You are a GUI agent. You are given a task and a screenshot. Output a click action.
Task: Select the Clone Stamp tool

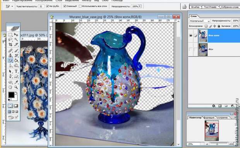tap(10, 55)
